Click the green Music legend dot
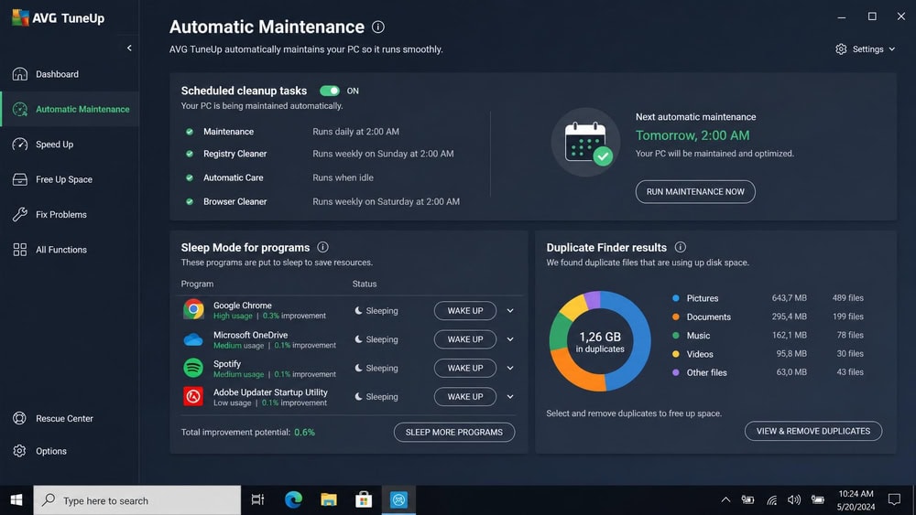916x515 pixels. click(676, 336)
